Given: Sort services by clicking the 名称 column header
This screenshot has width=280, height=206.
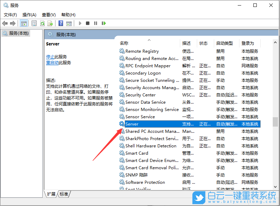Looking at the screenshot, I should tap(125, 43).
